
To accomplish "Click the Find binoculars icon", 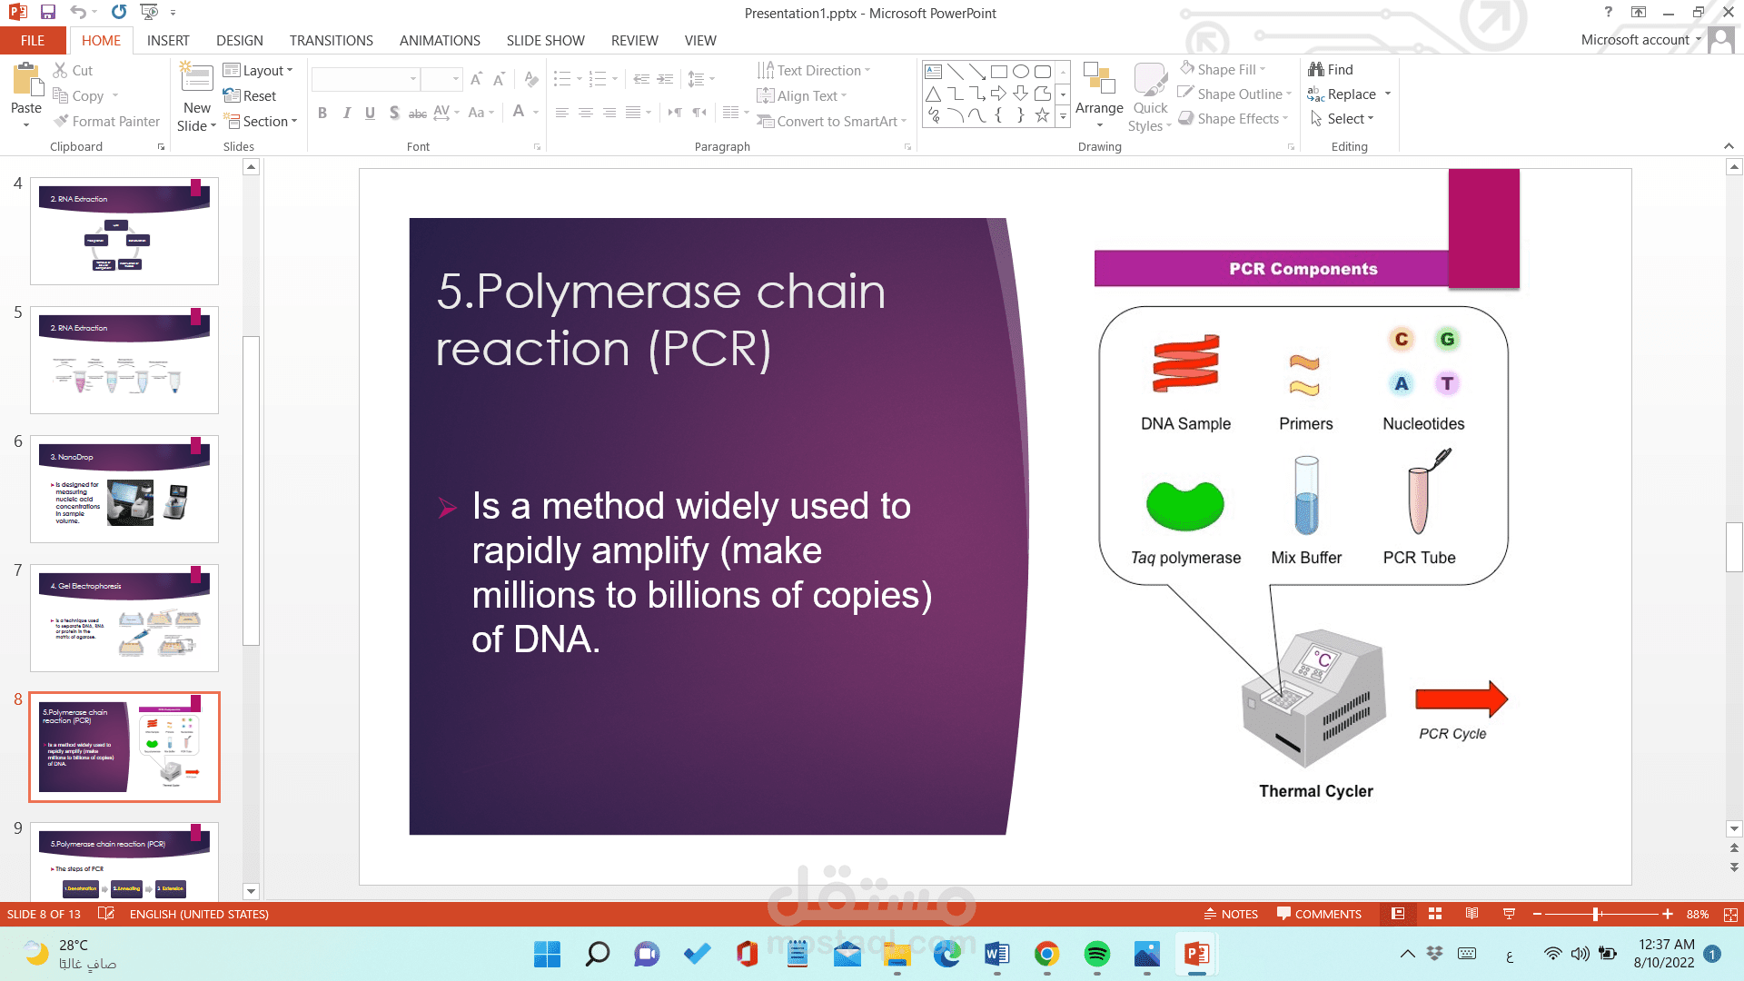I will point(1316,69).
